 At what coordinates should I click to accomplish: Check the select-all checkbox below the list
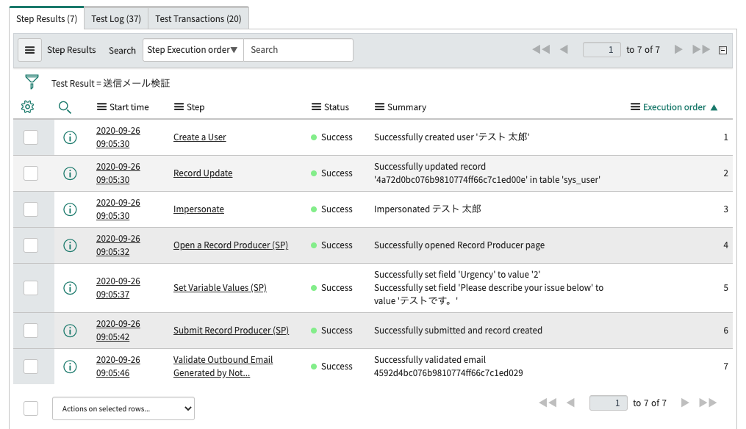pos(31,408)
